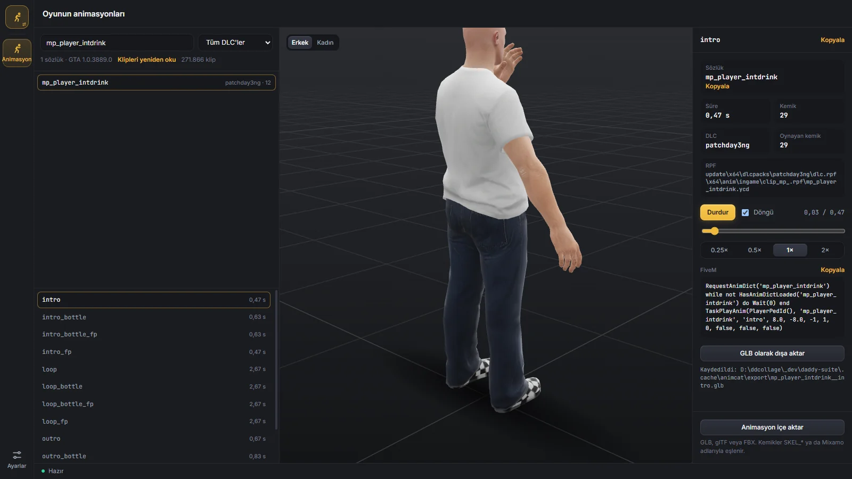The width and height of the screenshot is (852, 479).
Task: Click the app logo icon at top-left
Action: [x=17, y=17]
